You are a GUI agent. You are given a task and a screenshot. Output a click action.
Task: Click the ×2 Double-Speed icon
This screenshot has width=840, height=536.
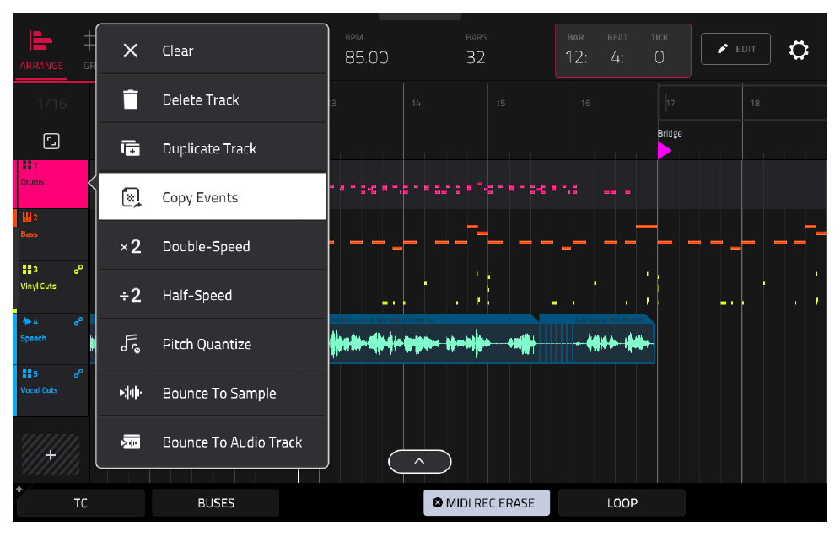pos(130,246)
